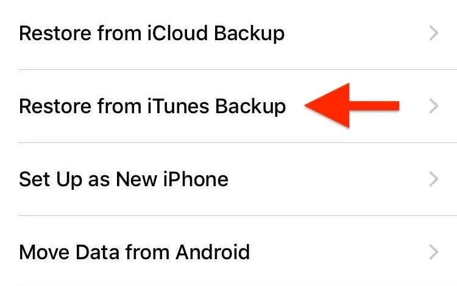
Task: Click the rectangular tail of the red arrow
Action: [375, 106]
